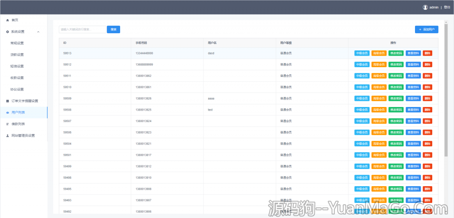Click the gear icon for 系统设置
Screen dimensions: 454x218
pos(8,32)
